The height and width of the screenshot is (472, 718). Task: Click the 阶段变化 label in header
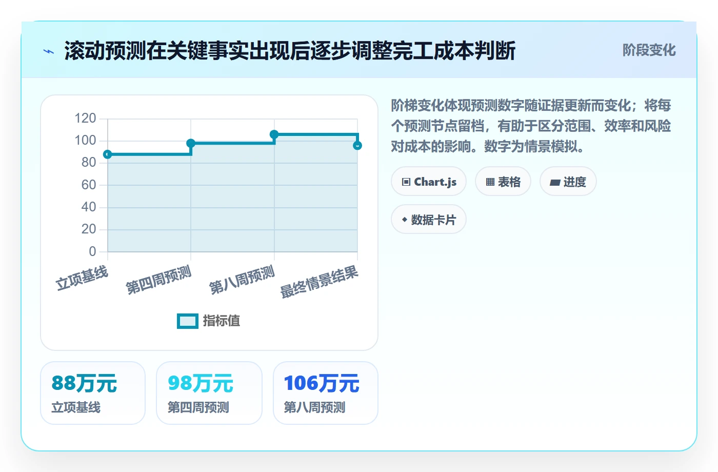(x=649, y=50)
